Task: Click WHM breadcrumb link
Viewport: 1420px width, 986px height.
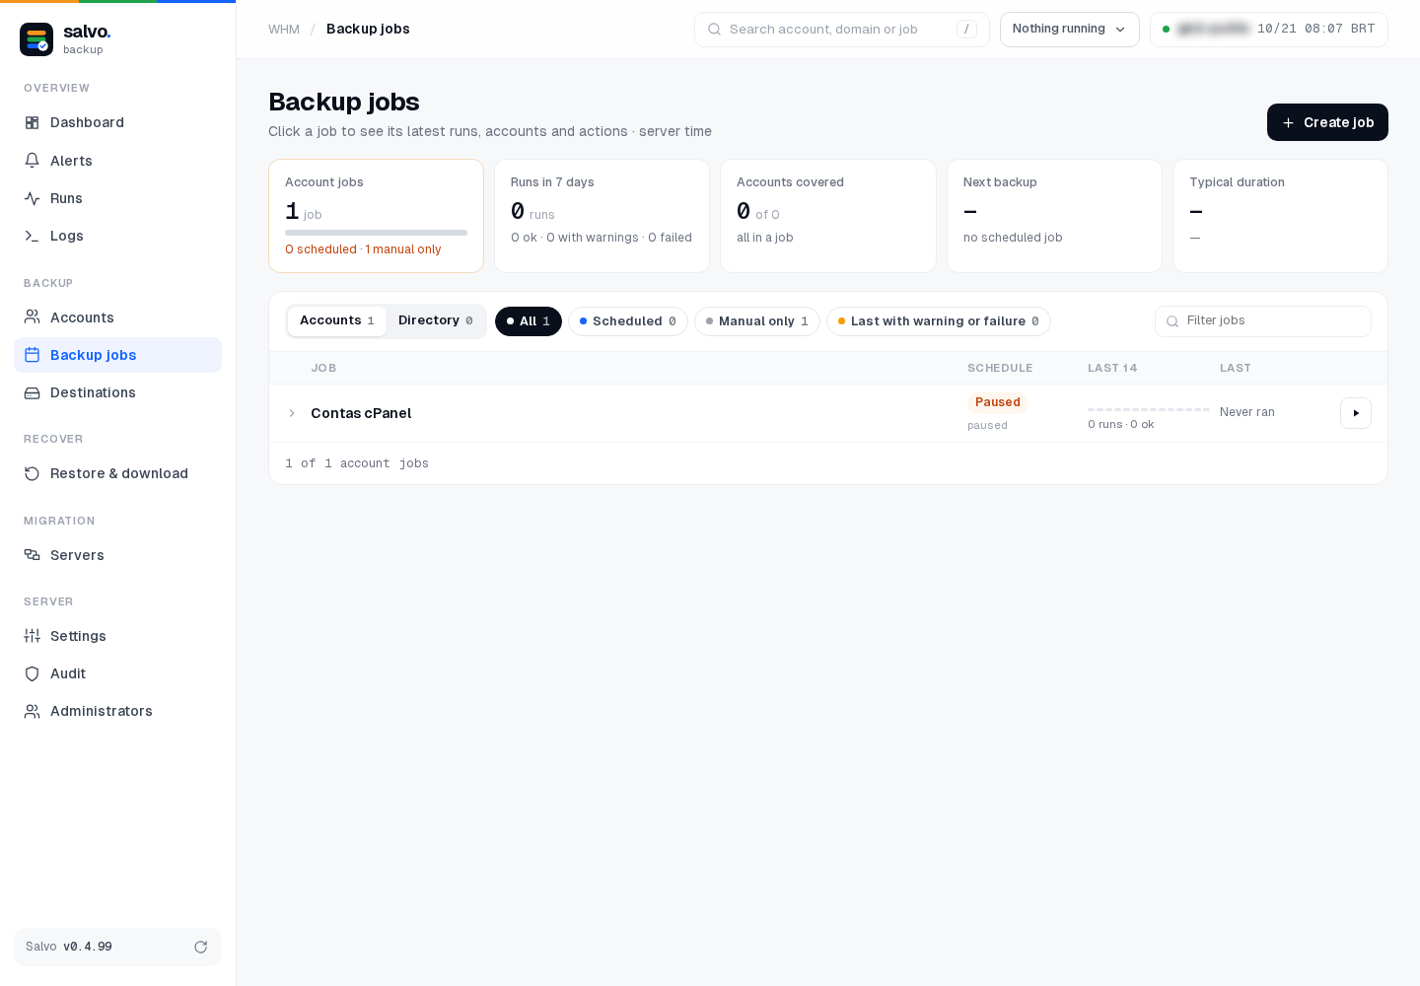Action: point(284,30)
